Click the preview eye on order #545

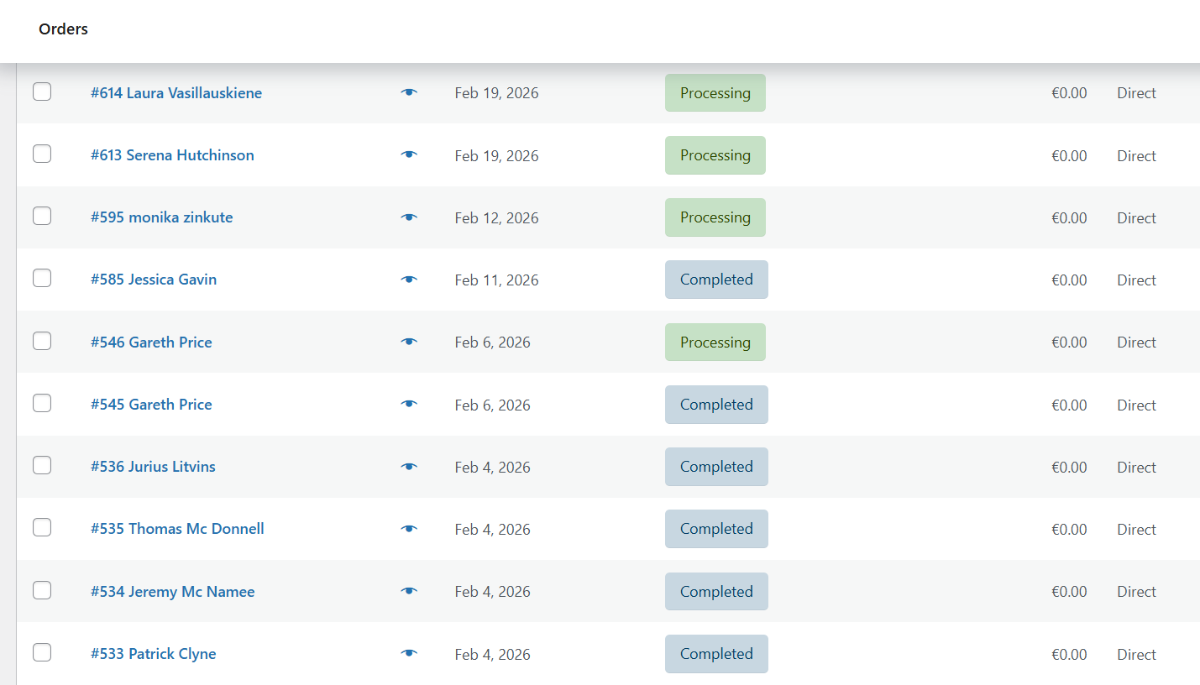tap(408, 404)
